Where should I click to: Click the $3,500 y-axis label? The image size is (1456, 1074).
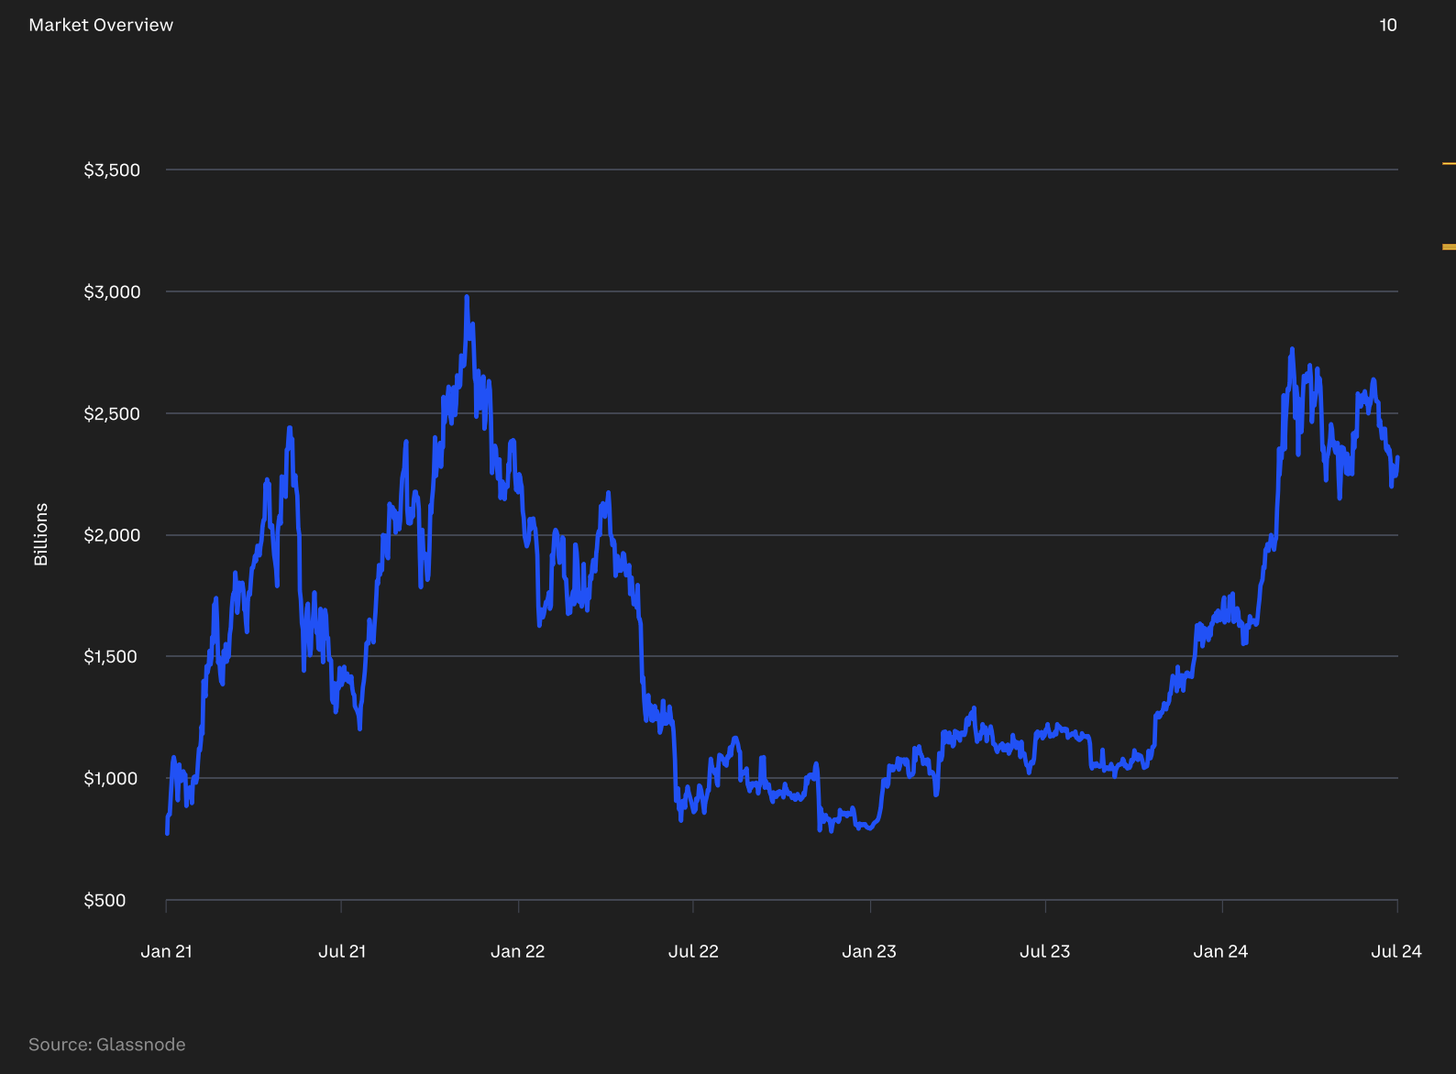[112, 170]
